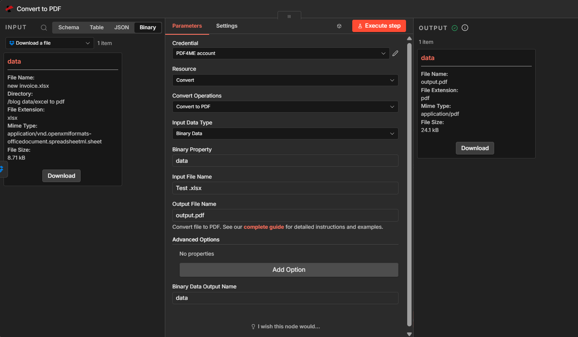Image resolution: width=578 pixels, height=337 pixels.
Task: Open the Credential dropdown
Action: pos(281,53)
